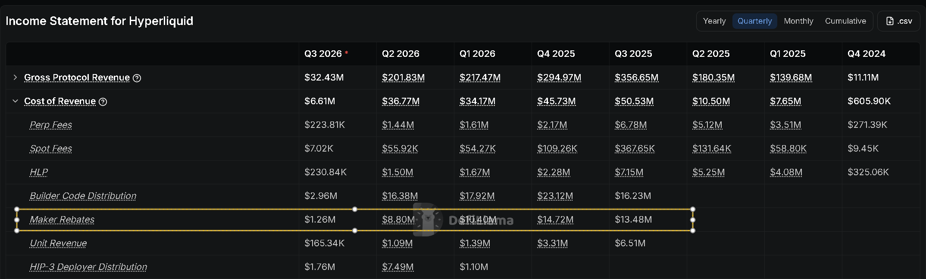The width and height of the screenshot is (926, 279).
Task: Click HIP-3 Deployer Distribution label
Action: tap(88, 267)
